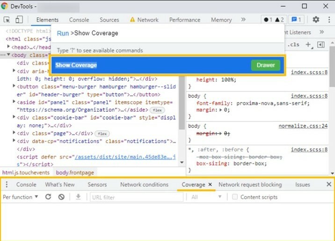Open the Memory tab
Image resolution: width=335 pixels, height=241 pixels.
point(221,20)
